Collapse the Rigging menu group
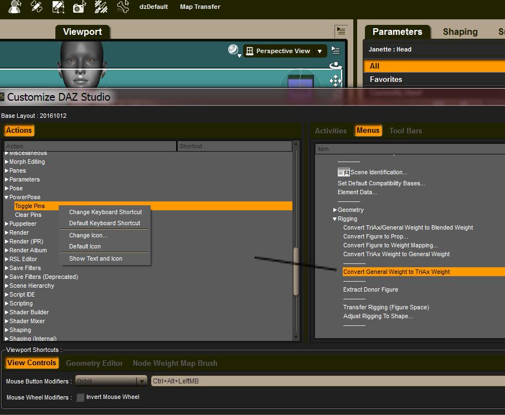The image size is (505, 415). [334, 219]
